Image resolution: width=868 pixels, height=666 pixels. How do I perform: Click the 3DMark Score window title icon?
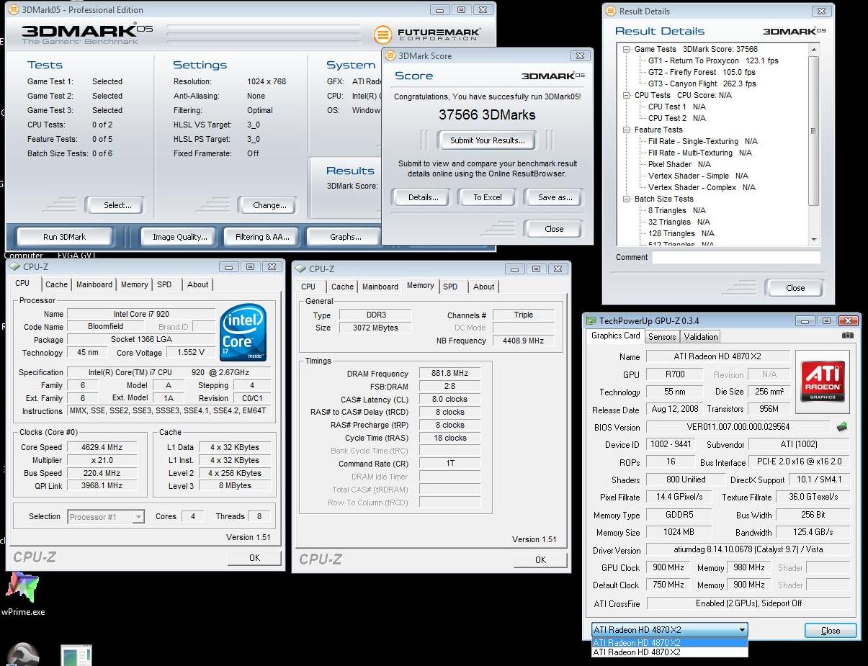[390, 56]
